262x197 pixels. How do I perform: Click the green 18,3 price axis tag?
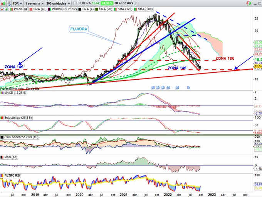258,59
